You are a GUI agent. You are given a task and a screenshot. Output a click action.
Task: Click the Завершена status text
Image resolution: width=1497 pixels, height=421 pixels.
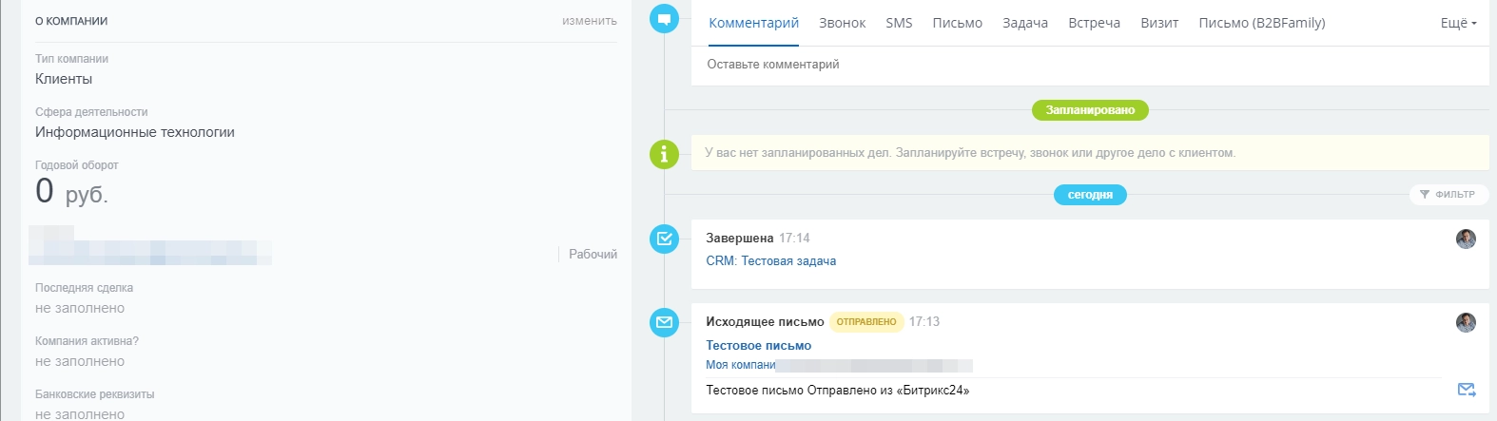(x=739, y=239)
